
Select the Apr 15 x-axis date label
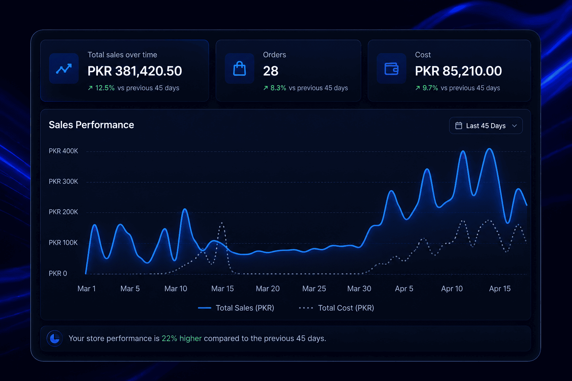pyautogui.click(x=500, y=289)
